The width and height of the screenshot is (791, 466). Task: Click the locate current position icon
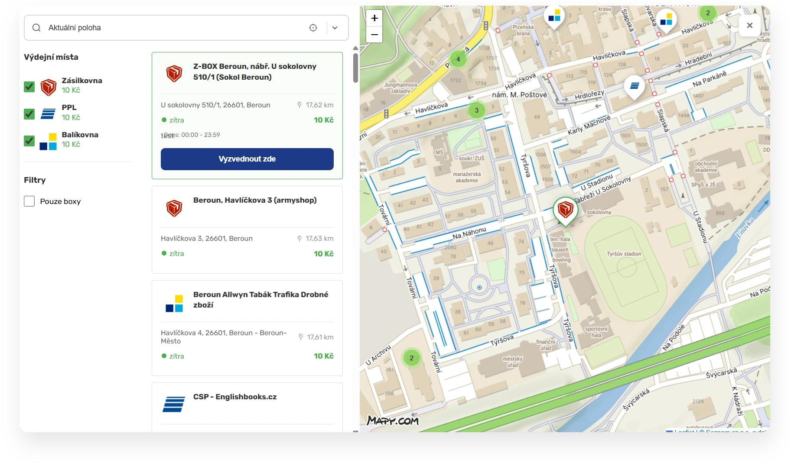(313, 28)
